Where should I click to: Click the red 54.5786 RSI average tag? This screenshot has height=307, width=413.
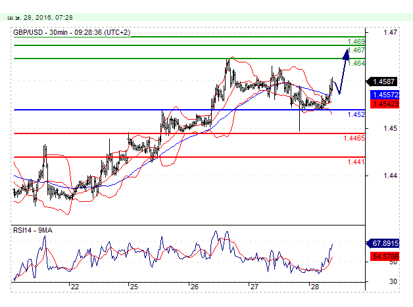tap(385, 256)
